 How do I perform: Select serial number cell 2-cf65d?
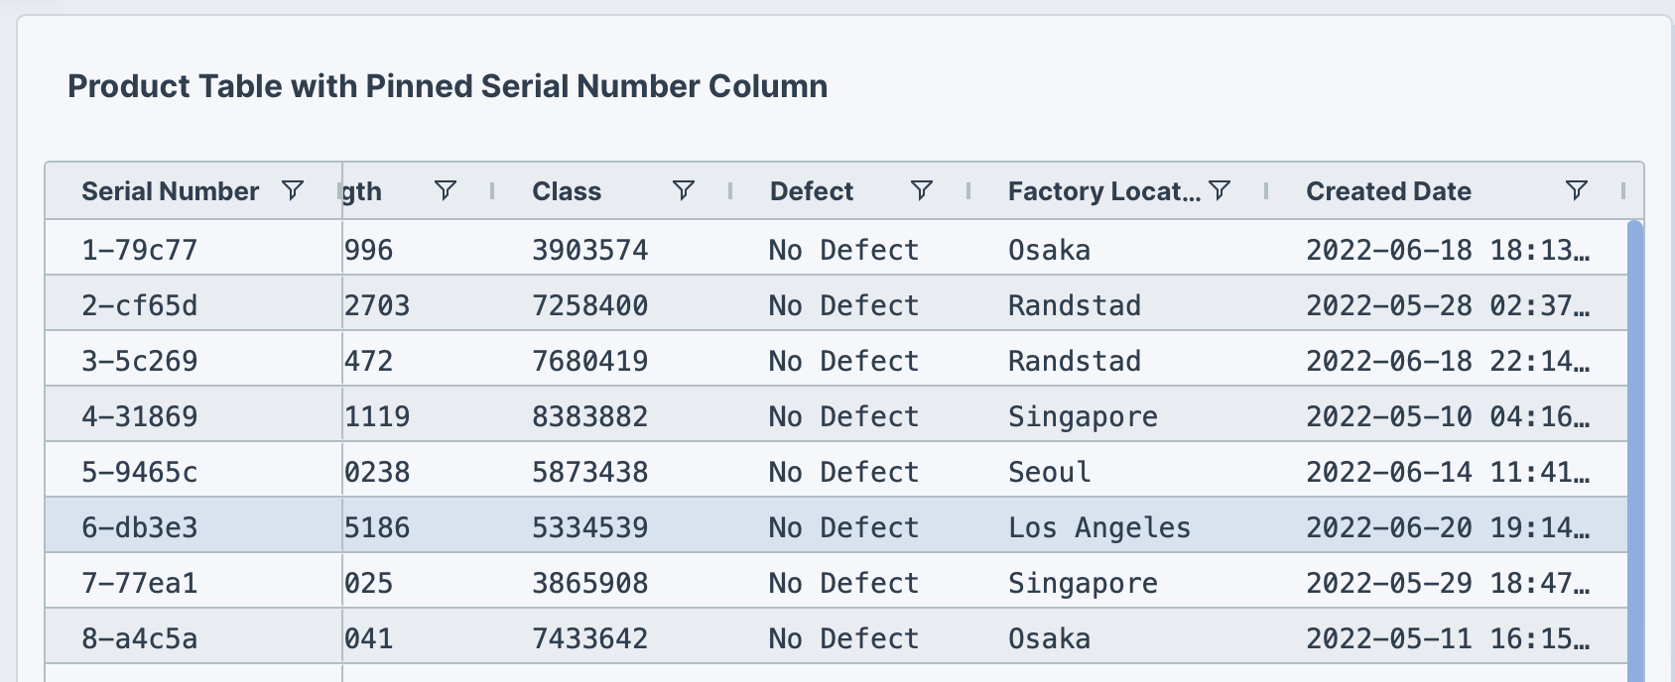[x=139, y=305]
